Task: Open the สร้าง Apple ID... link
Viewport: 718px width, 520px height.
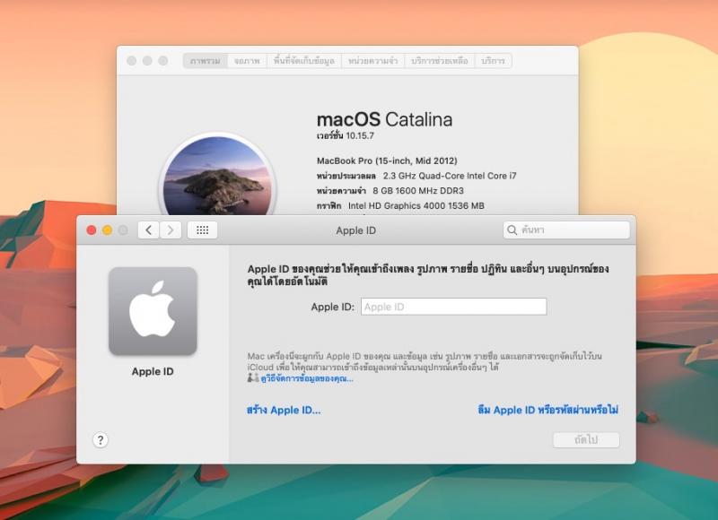Action: pos(284,410)
